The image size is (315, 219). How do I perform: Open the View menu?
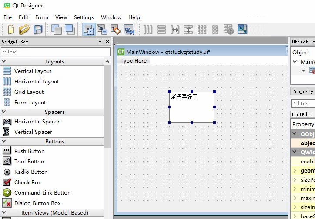coord(61,17)
